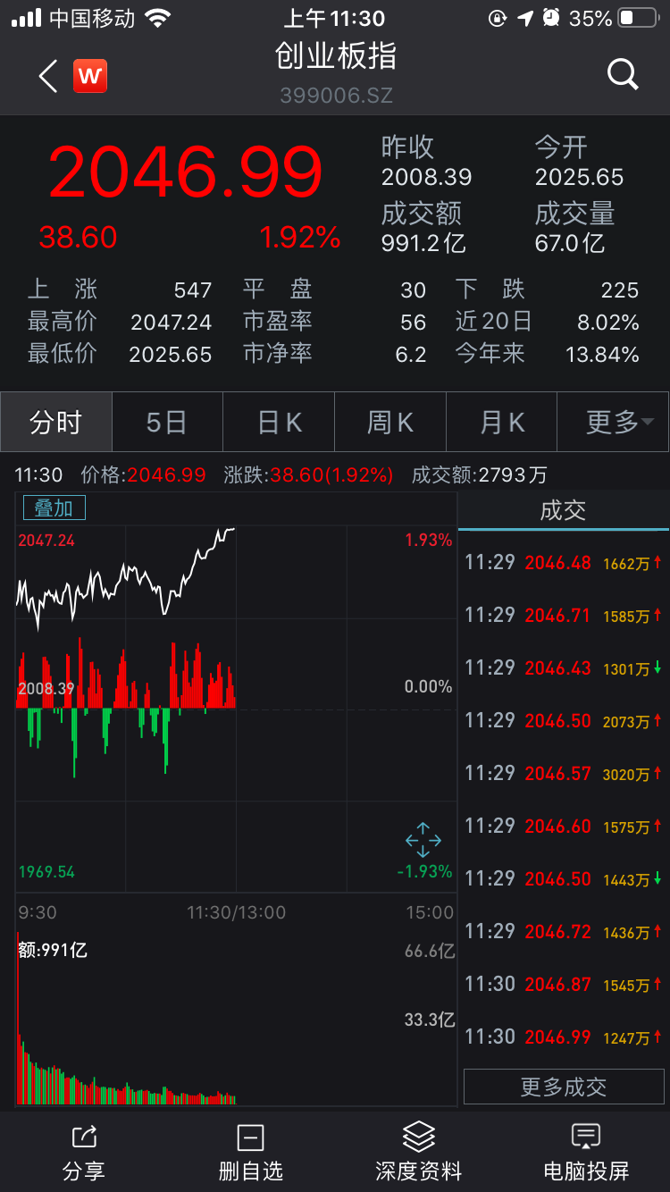Select the 11:30 trade row at 2046.99

564,1037
